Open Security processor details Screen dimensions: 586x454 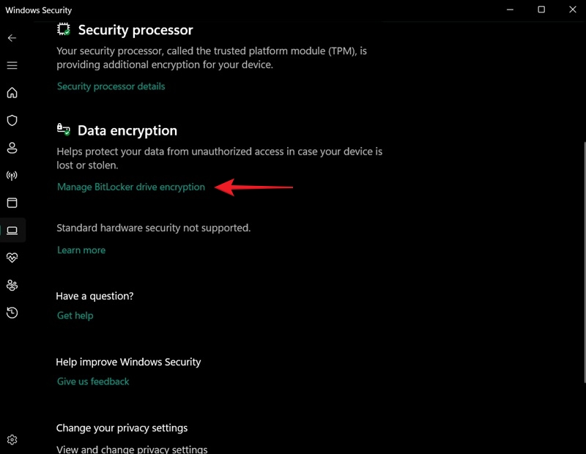pyautogui.click(x=111, y=86)
